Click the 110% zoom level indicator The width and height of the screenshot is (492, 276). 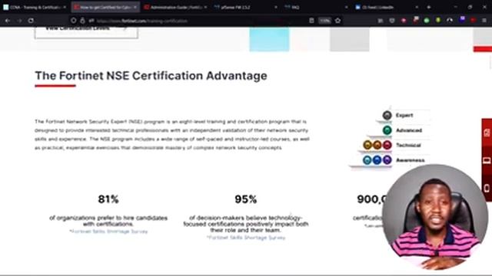324,21
